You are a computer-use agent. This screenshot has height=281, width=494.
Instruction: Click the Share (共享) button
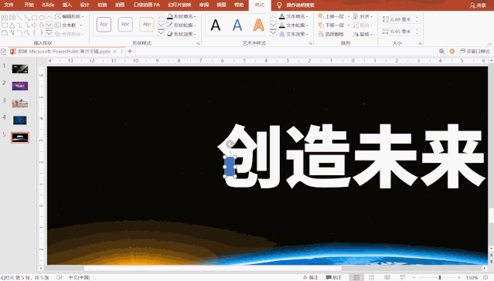click(478, 5)
